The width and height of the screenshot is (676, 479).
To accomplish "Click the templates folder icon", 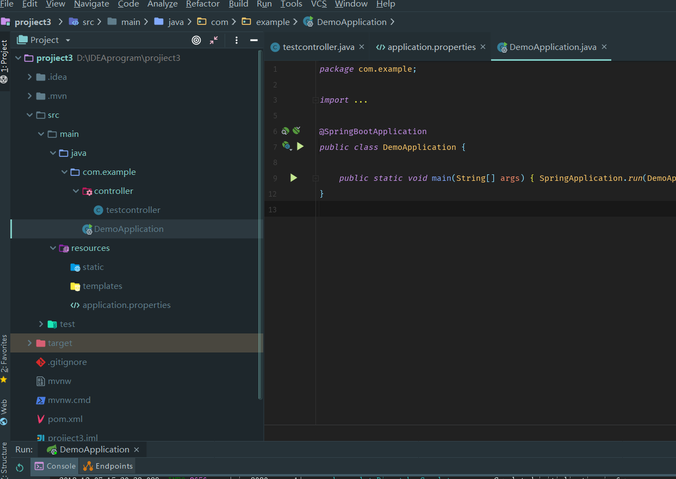I will [75, 286].
